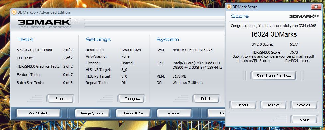Viewport: 325px width, 130px height.
Task: Click the Windows 7 Ultimate OS text
Action: click(188, 83)
